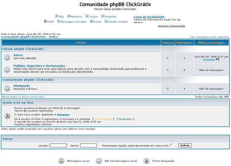Click the Registrar icon
The height and width of the screenshot is (166, 231).
(103, 16)
